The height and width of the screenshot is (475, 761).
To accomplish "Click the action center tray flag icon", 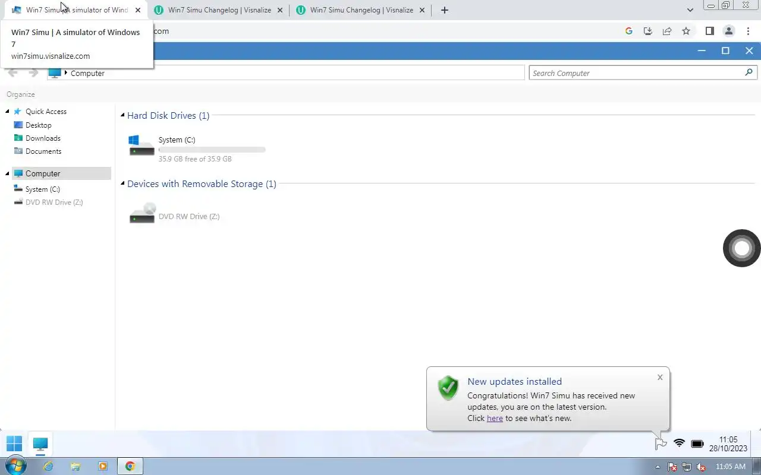I will point(672,467).
